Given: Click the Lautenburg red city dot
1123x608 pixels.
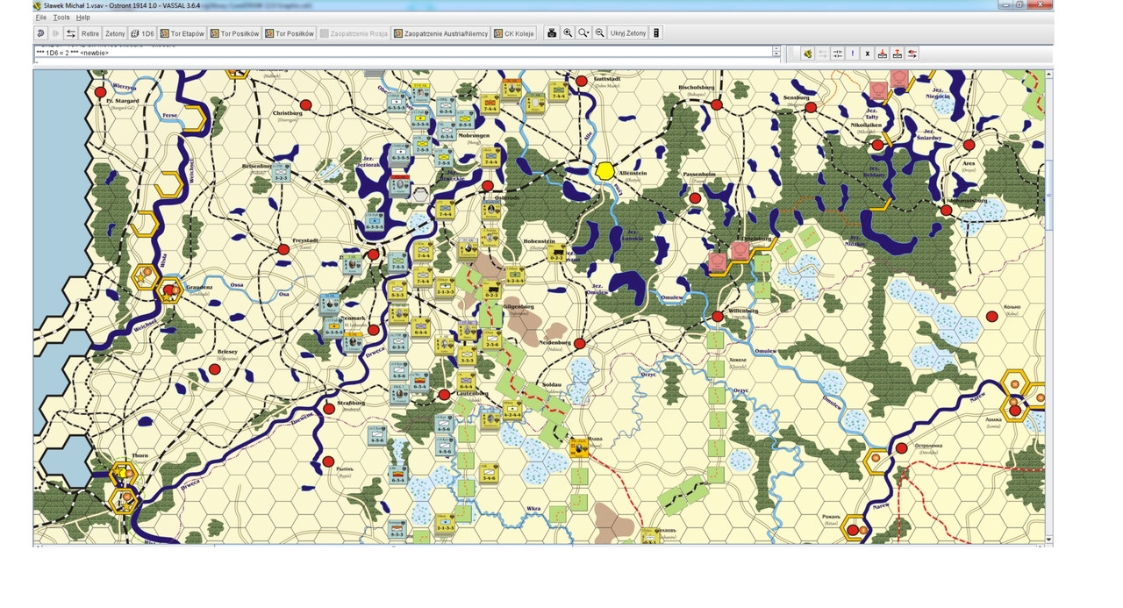Looking at the screenshot, I should coord(444,395).
